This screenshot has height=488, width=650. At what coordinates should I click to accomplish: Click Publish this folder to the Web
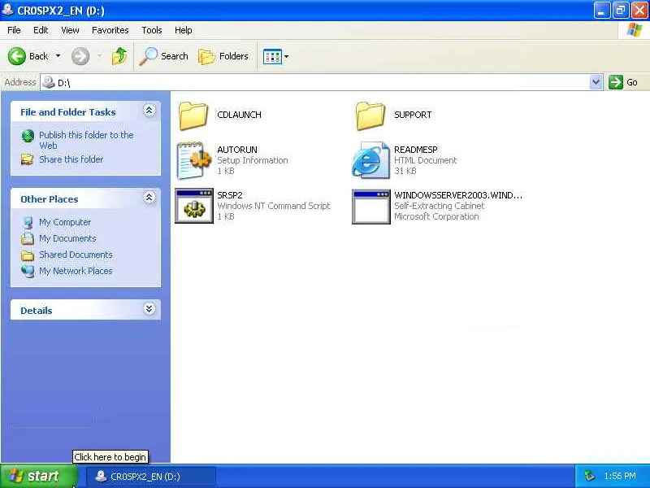(86, 140)
